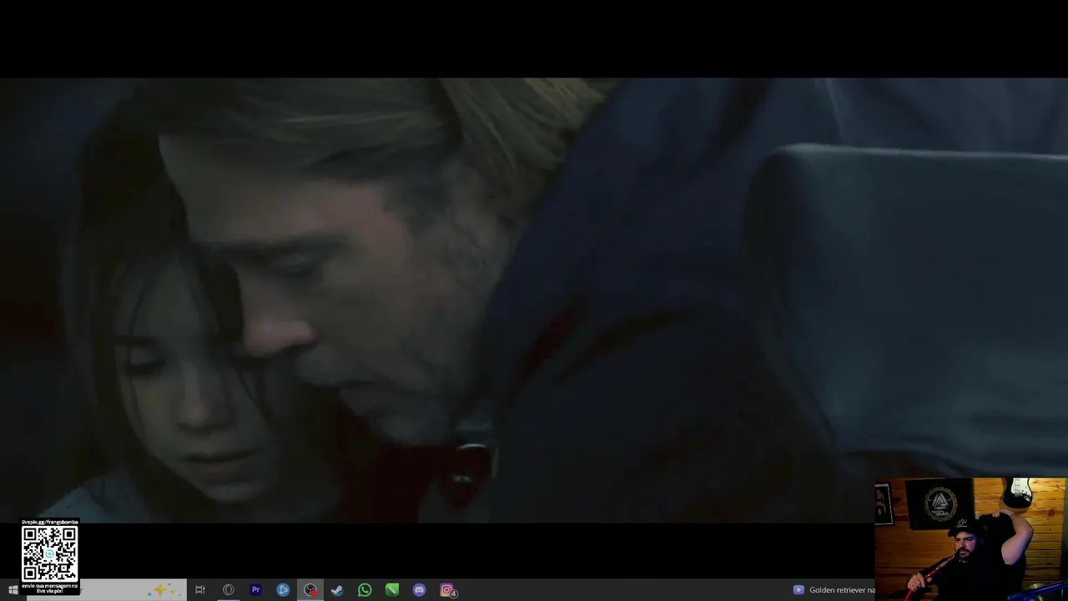Switch to OBS Studio recording icon

click(x=310, y=590)
